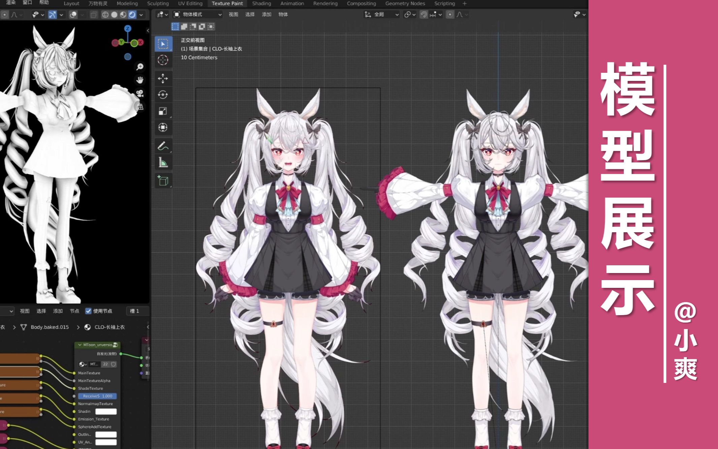This screenshot has height=449, width=718.
Task: Click solid shading mode in left viewport
Action: tap(114, 15)
